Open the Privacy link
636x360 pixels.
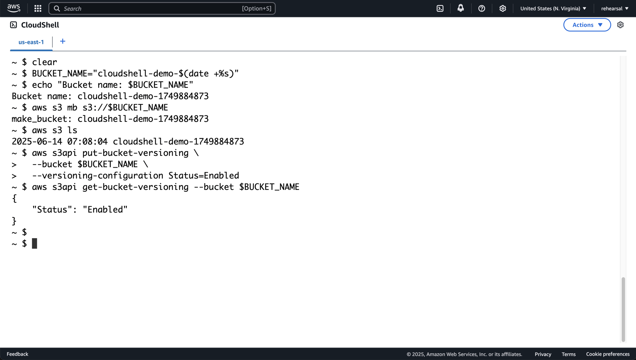[x=543, y=354]
